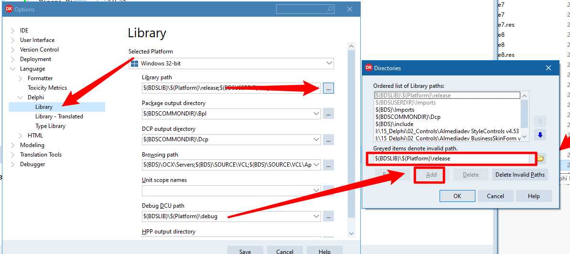Collapse the Delphi tree node
Viewport: 570px width, 254px height.
point(21,97)
